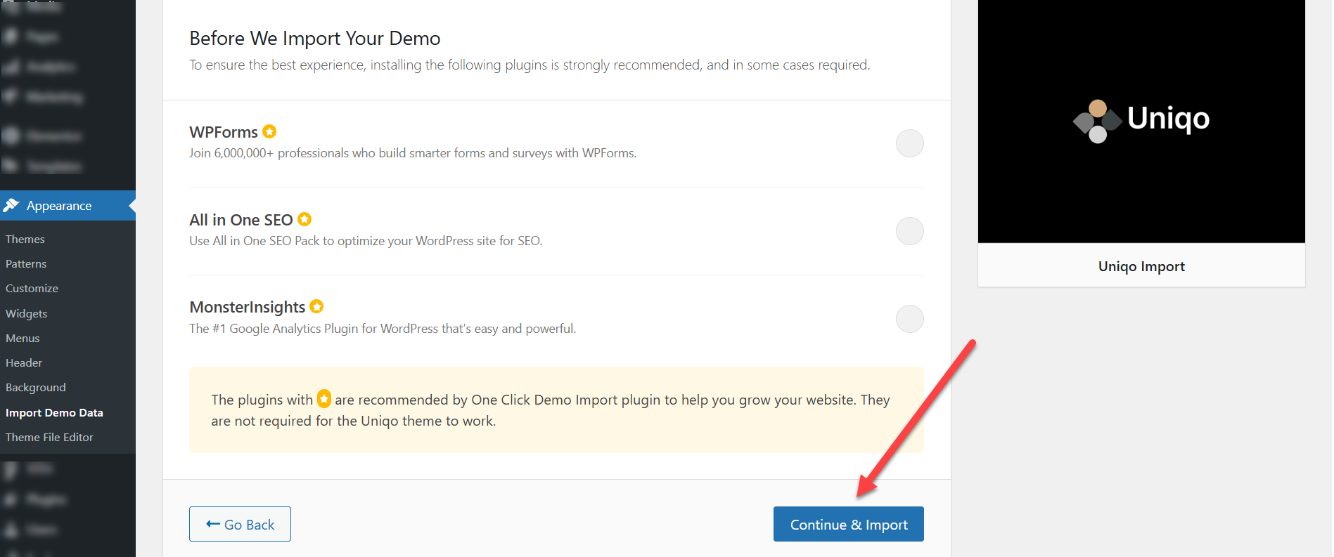Select the MonsterInsights plugin toggle
The height and width of the screenshot is (557, 1334).
click(909, 319)
